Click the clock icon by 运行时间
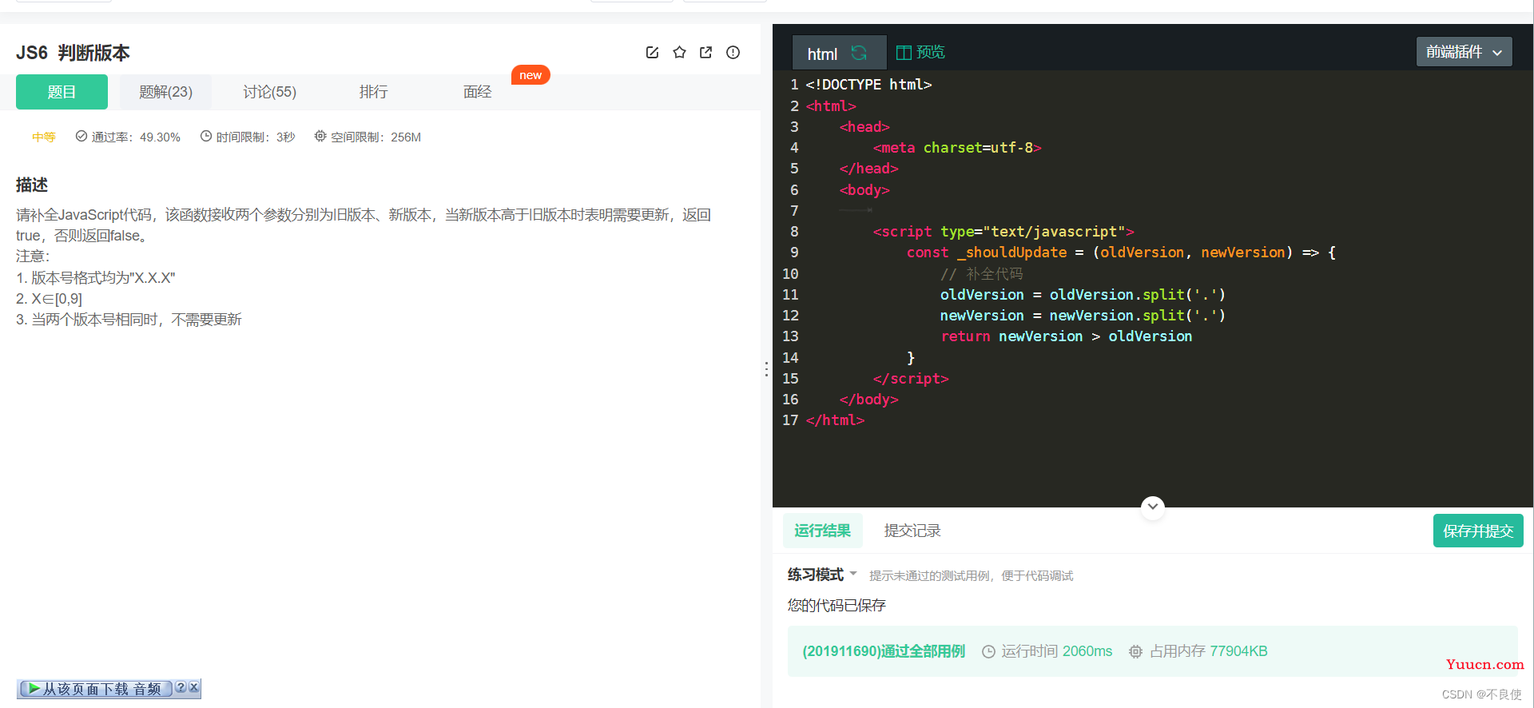This screenshot has width=1534, height=708. click(x=988, y=652)
